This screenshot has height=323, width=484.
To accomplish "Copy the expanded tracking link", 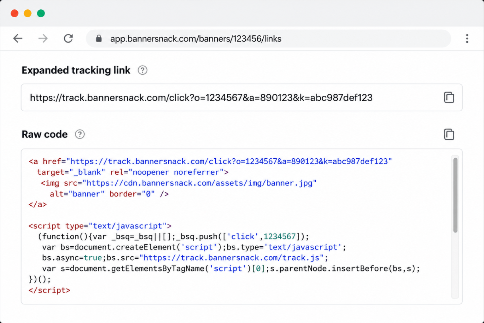I will [x=449, y=97].
